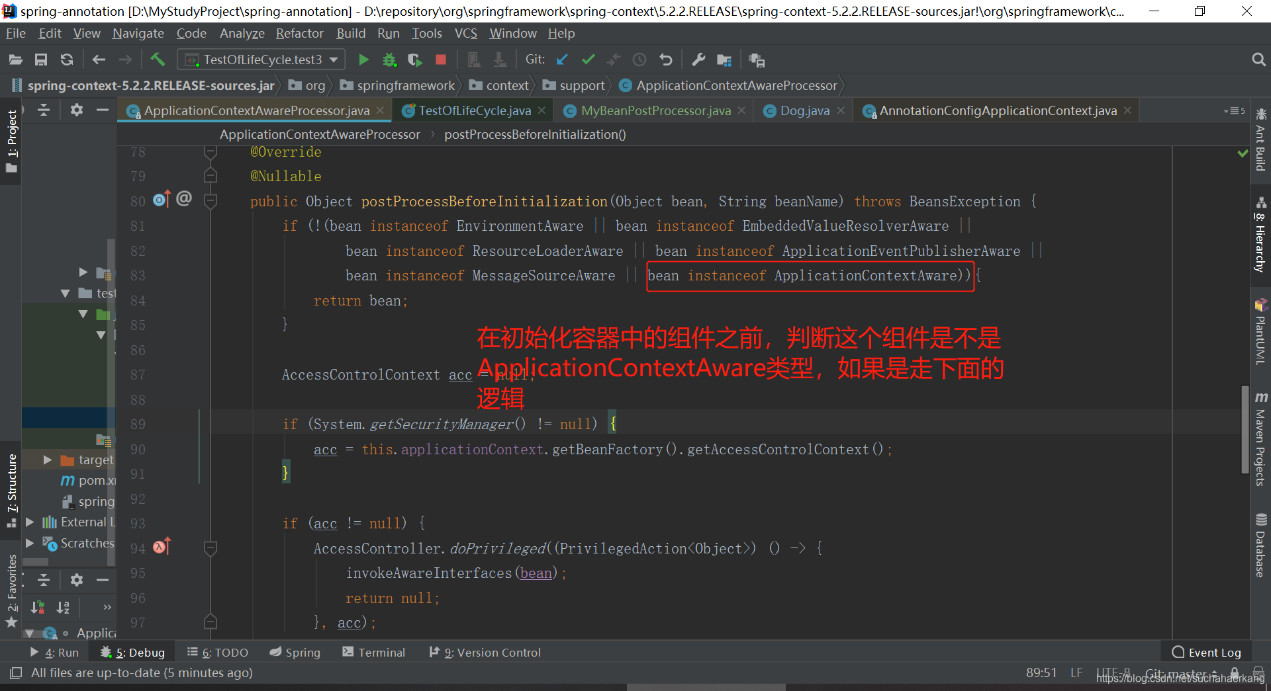Expand Scratches node in project tree

[30, 543]
